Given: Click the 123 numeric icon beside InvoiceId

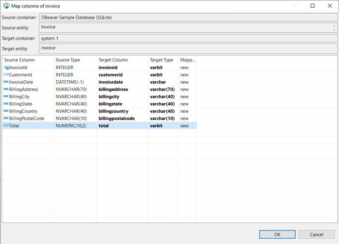Looking at the screenshot, I should click(x=6, y=67).
